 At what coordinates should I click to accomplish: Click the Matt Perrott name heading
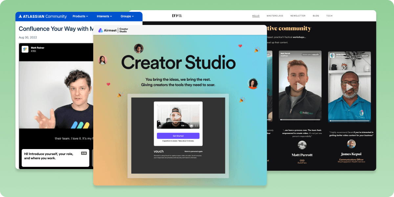[x=302, y=155]
